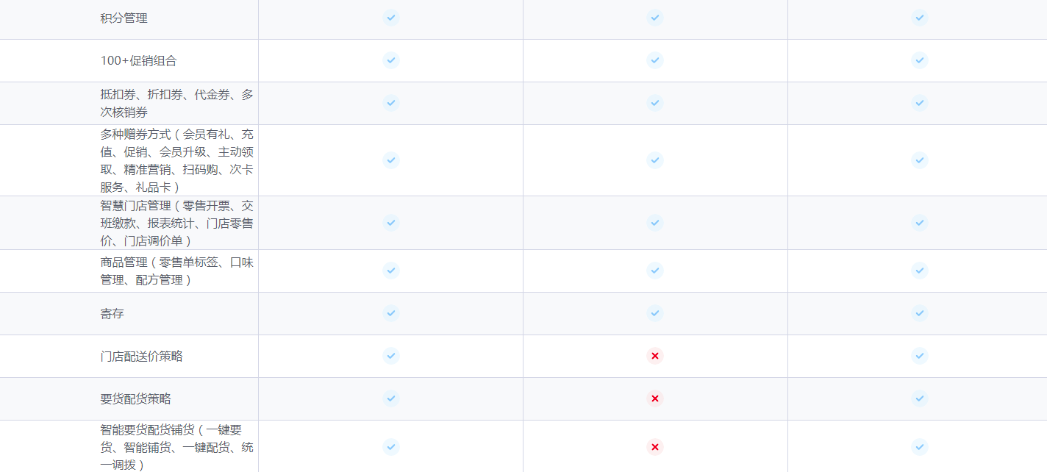The width and height of the screenshot is (1047, 472).
Task: Click middle-column checkmark in 寄存 row
Action: pyautogui.click(x=655, y=313)
